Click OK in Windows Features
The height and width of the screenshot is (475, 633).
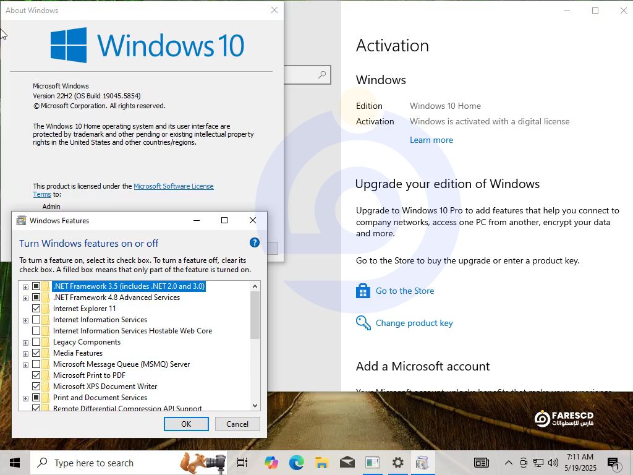point(186,424)
